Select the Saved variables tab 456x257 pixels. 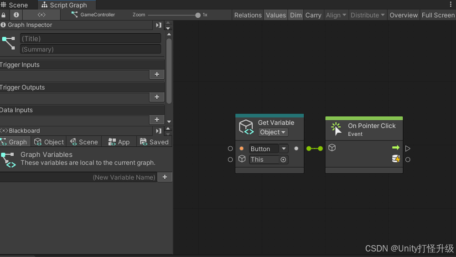pos(154,142)
